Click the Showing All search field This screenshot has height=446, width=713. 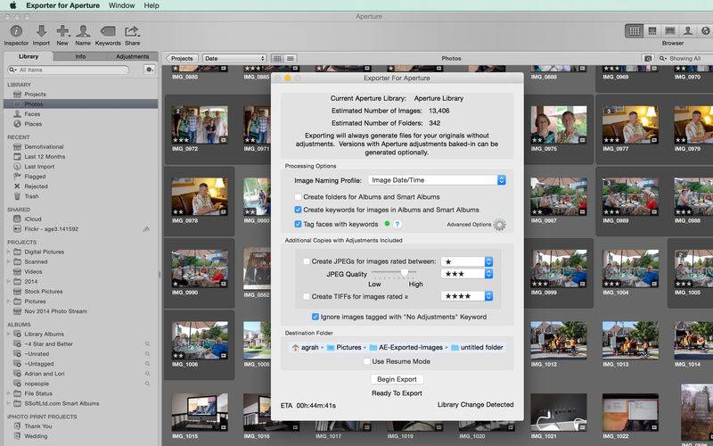tap(685, 58)
